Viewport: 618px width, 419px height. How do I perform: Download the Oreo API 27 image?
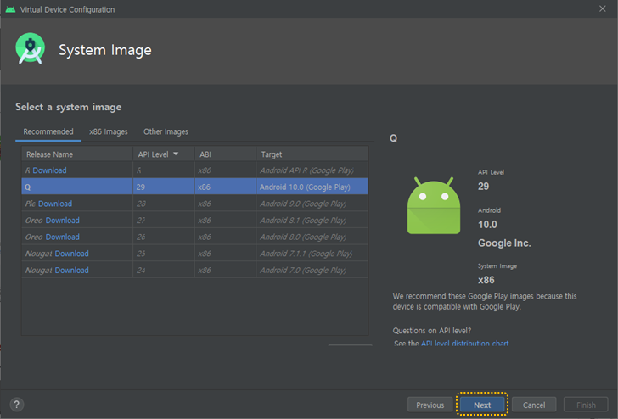(x=62, y=221)
